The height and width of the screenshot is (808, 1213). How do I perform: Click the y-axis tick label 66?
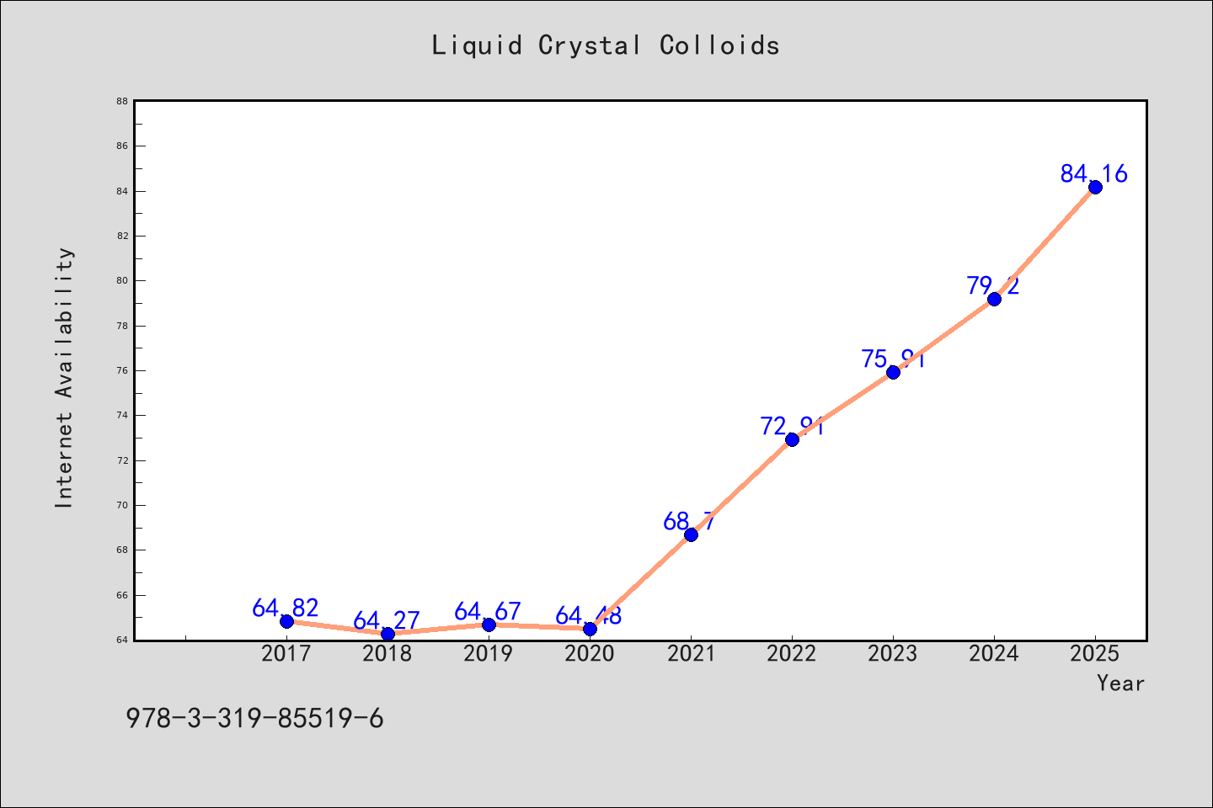click(122, 595)
